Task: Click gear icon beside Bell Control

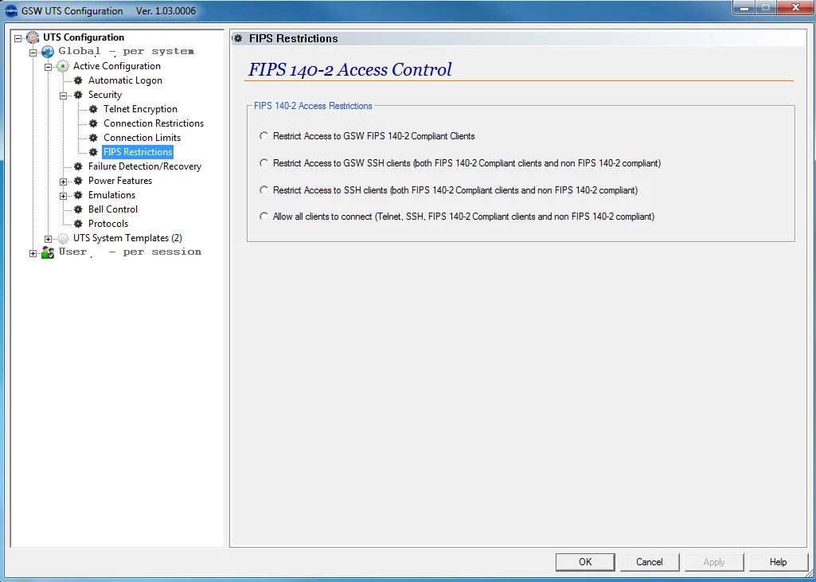Action: (78, 209)
